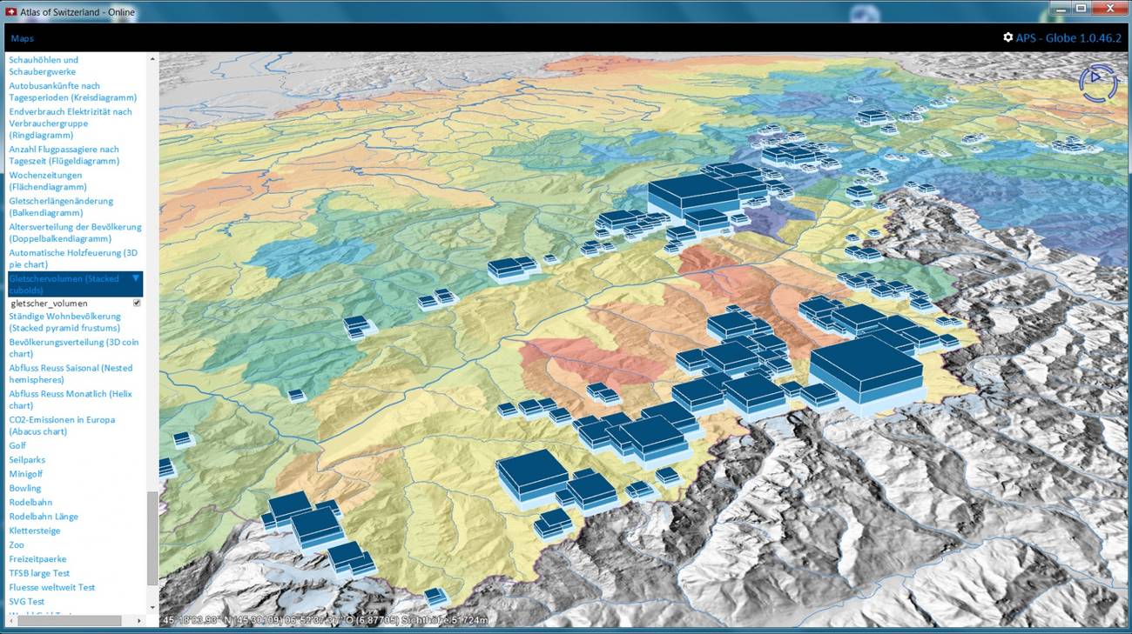Image resolution: width=1132 pixels, height=634 pixels.
Task: Click the horizontal scrollbar right arrow
Action: pos(140,621)
